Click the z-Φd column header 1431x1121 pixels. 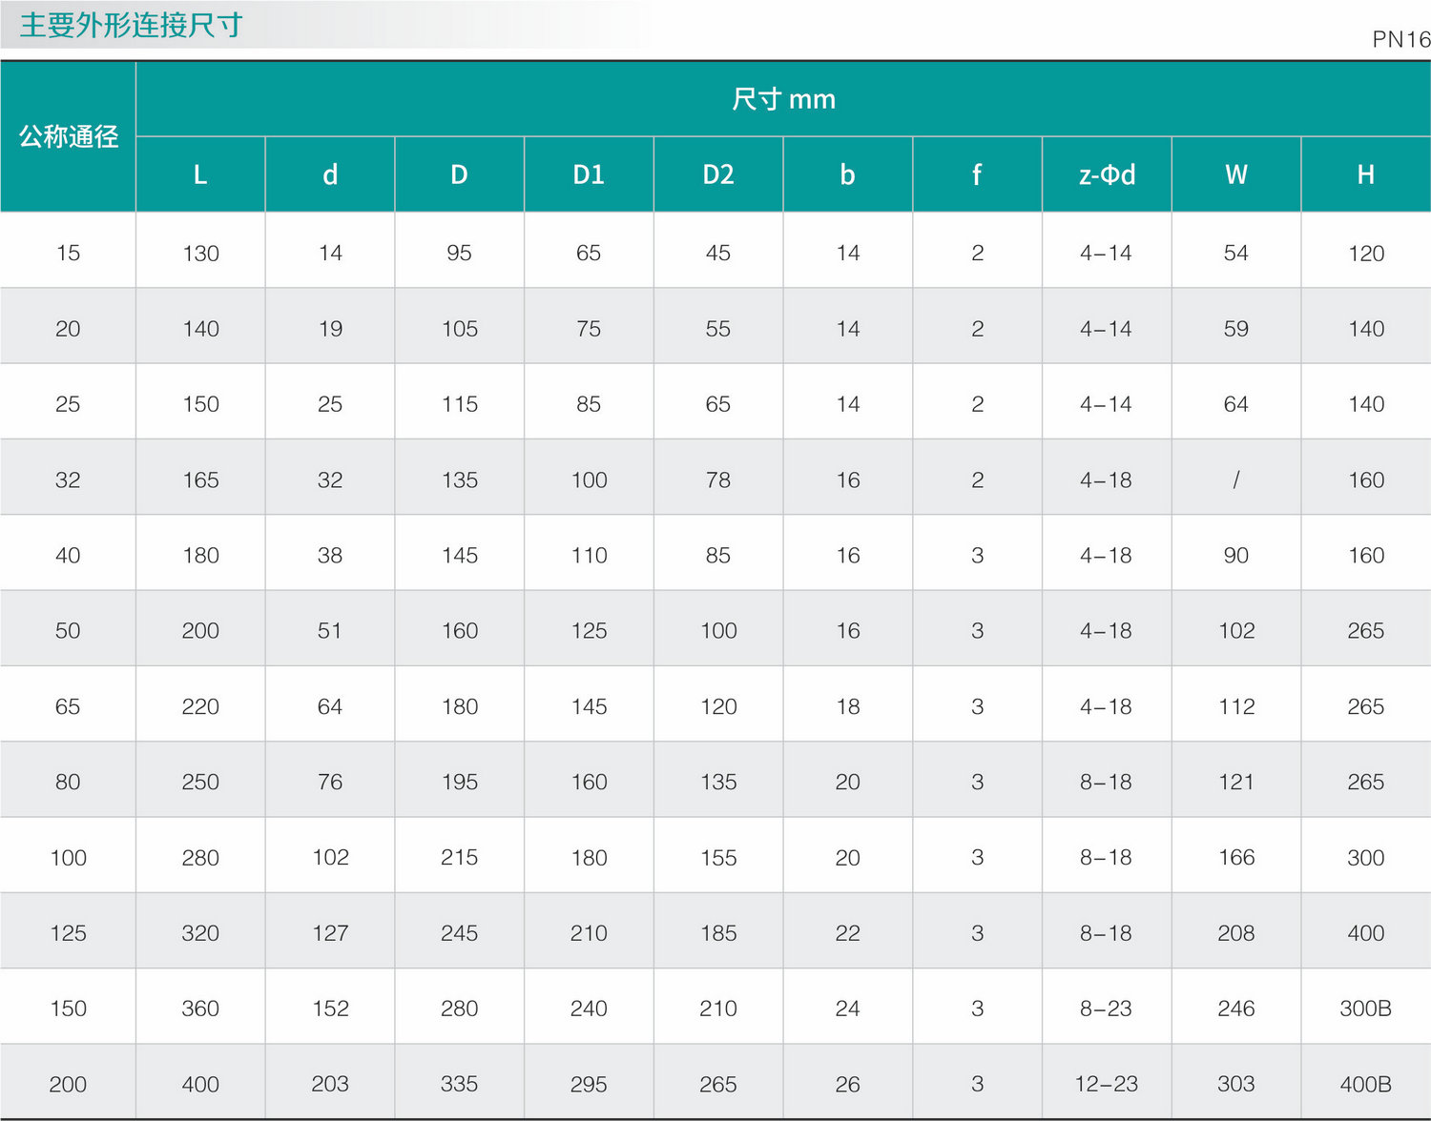click(x=1107, y=174)
